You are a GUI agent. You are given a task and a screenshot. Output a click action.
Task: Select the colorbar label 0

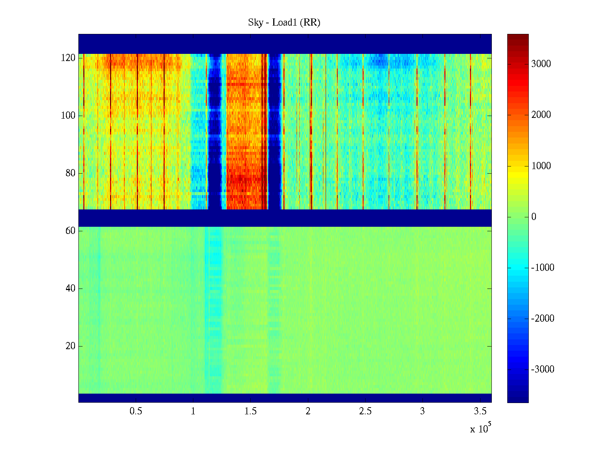click(534, 217)
